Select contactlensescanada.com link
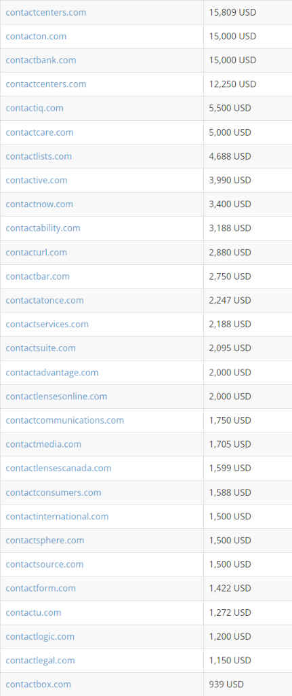Viewport: 292px width, 696px height. (x=58, y=469)
